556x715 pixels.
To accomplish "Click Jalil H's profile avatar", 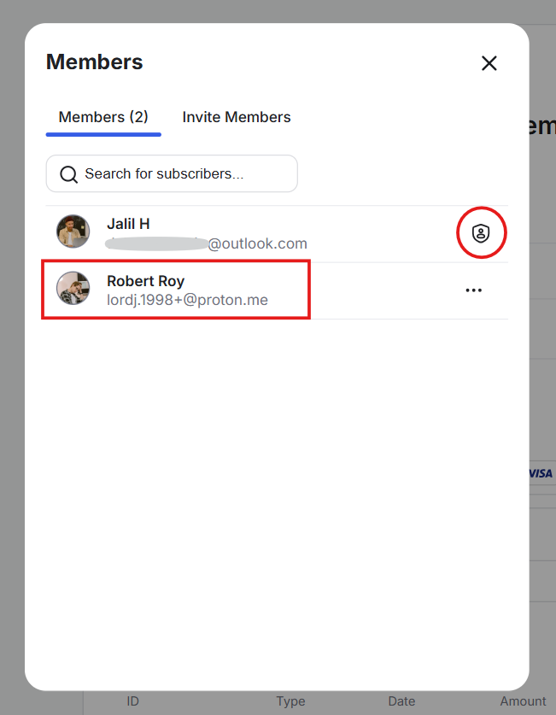I will click(73, 231).
